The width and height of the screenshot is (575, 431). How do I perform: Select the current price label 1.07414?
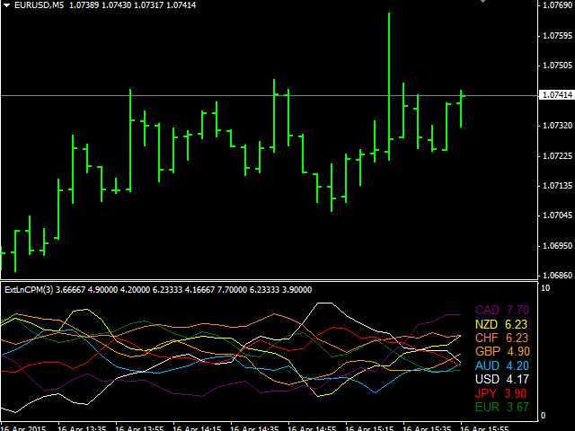(556, 95)
